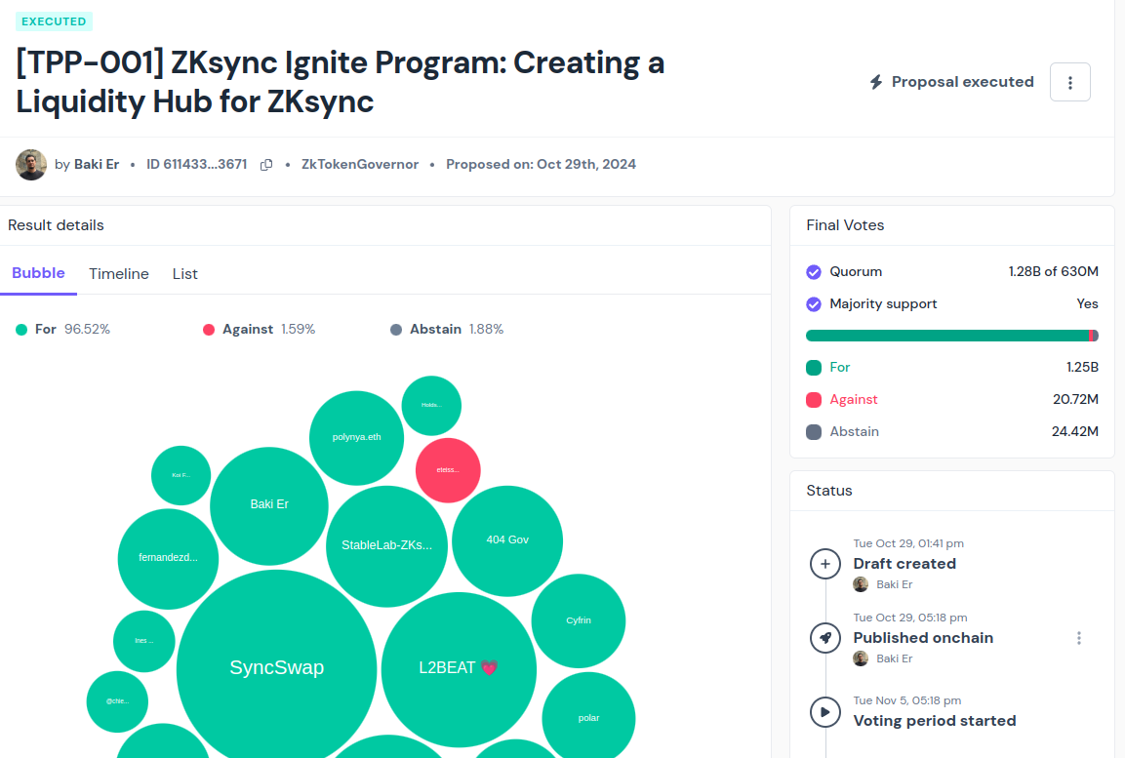The width and height of the screenshot is (1125, 758).
Task: Select the SyncSwap voter bubble
Action: [276, 667]
